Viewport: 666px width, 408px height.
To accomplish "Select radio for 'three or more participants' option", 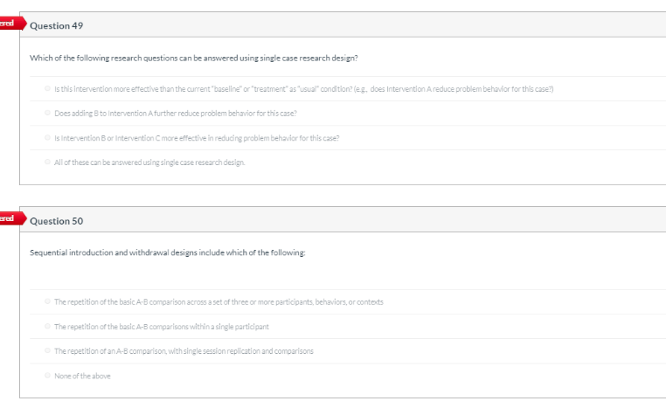I will (47, 301).
